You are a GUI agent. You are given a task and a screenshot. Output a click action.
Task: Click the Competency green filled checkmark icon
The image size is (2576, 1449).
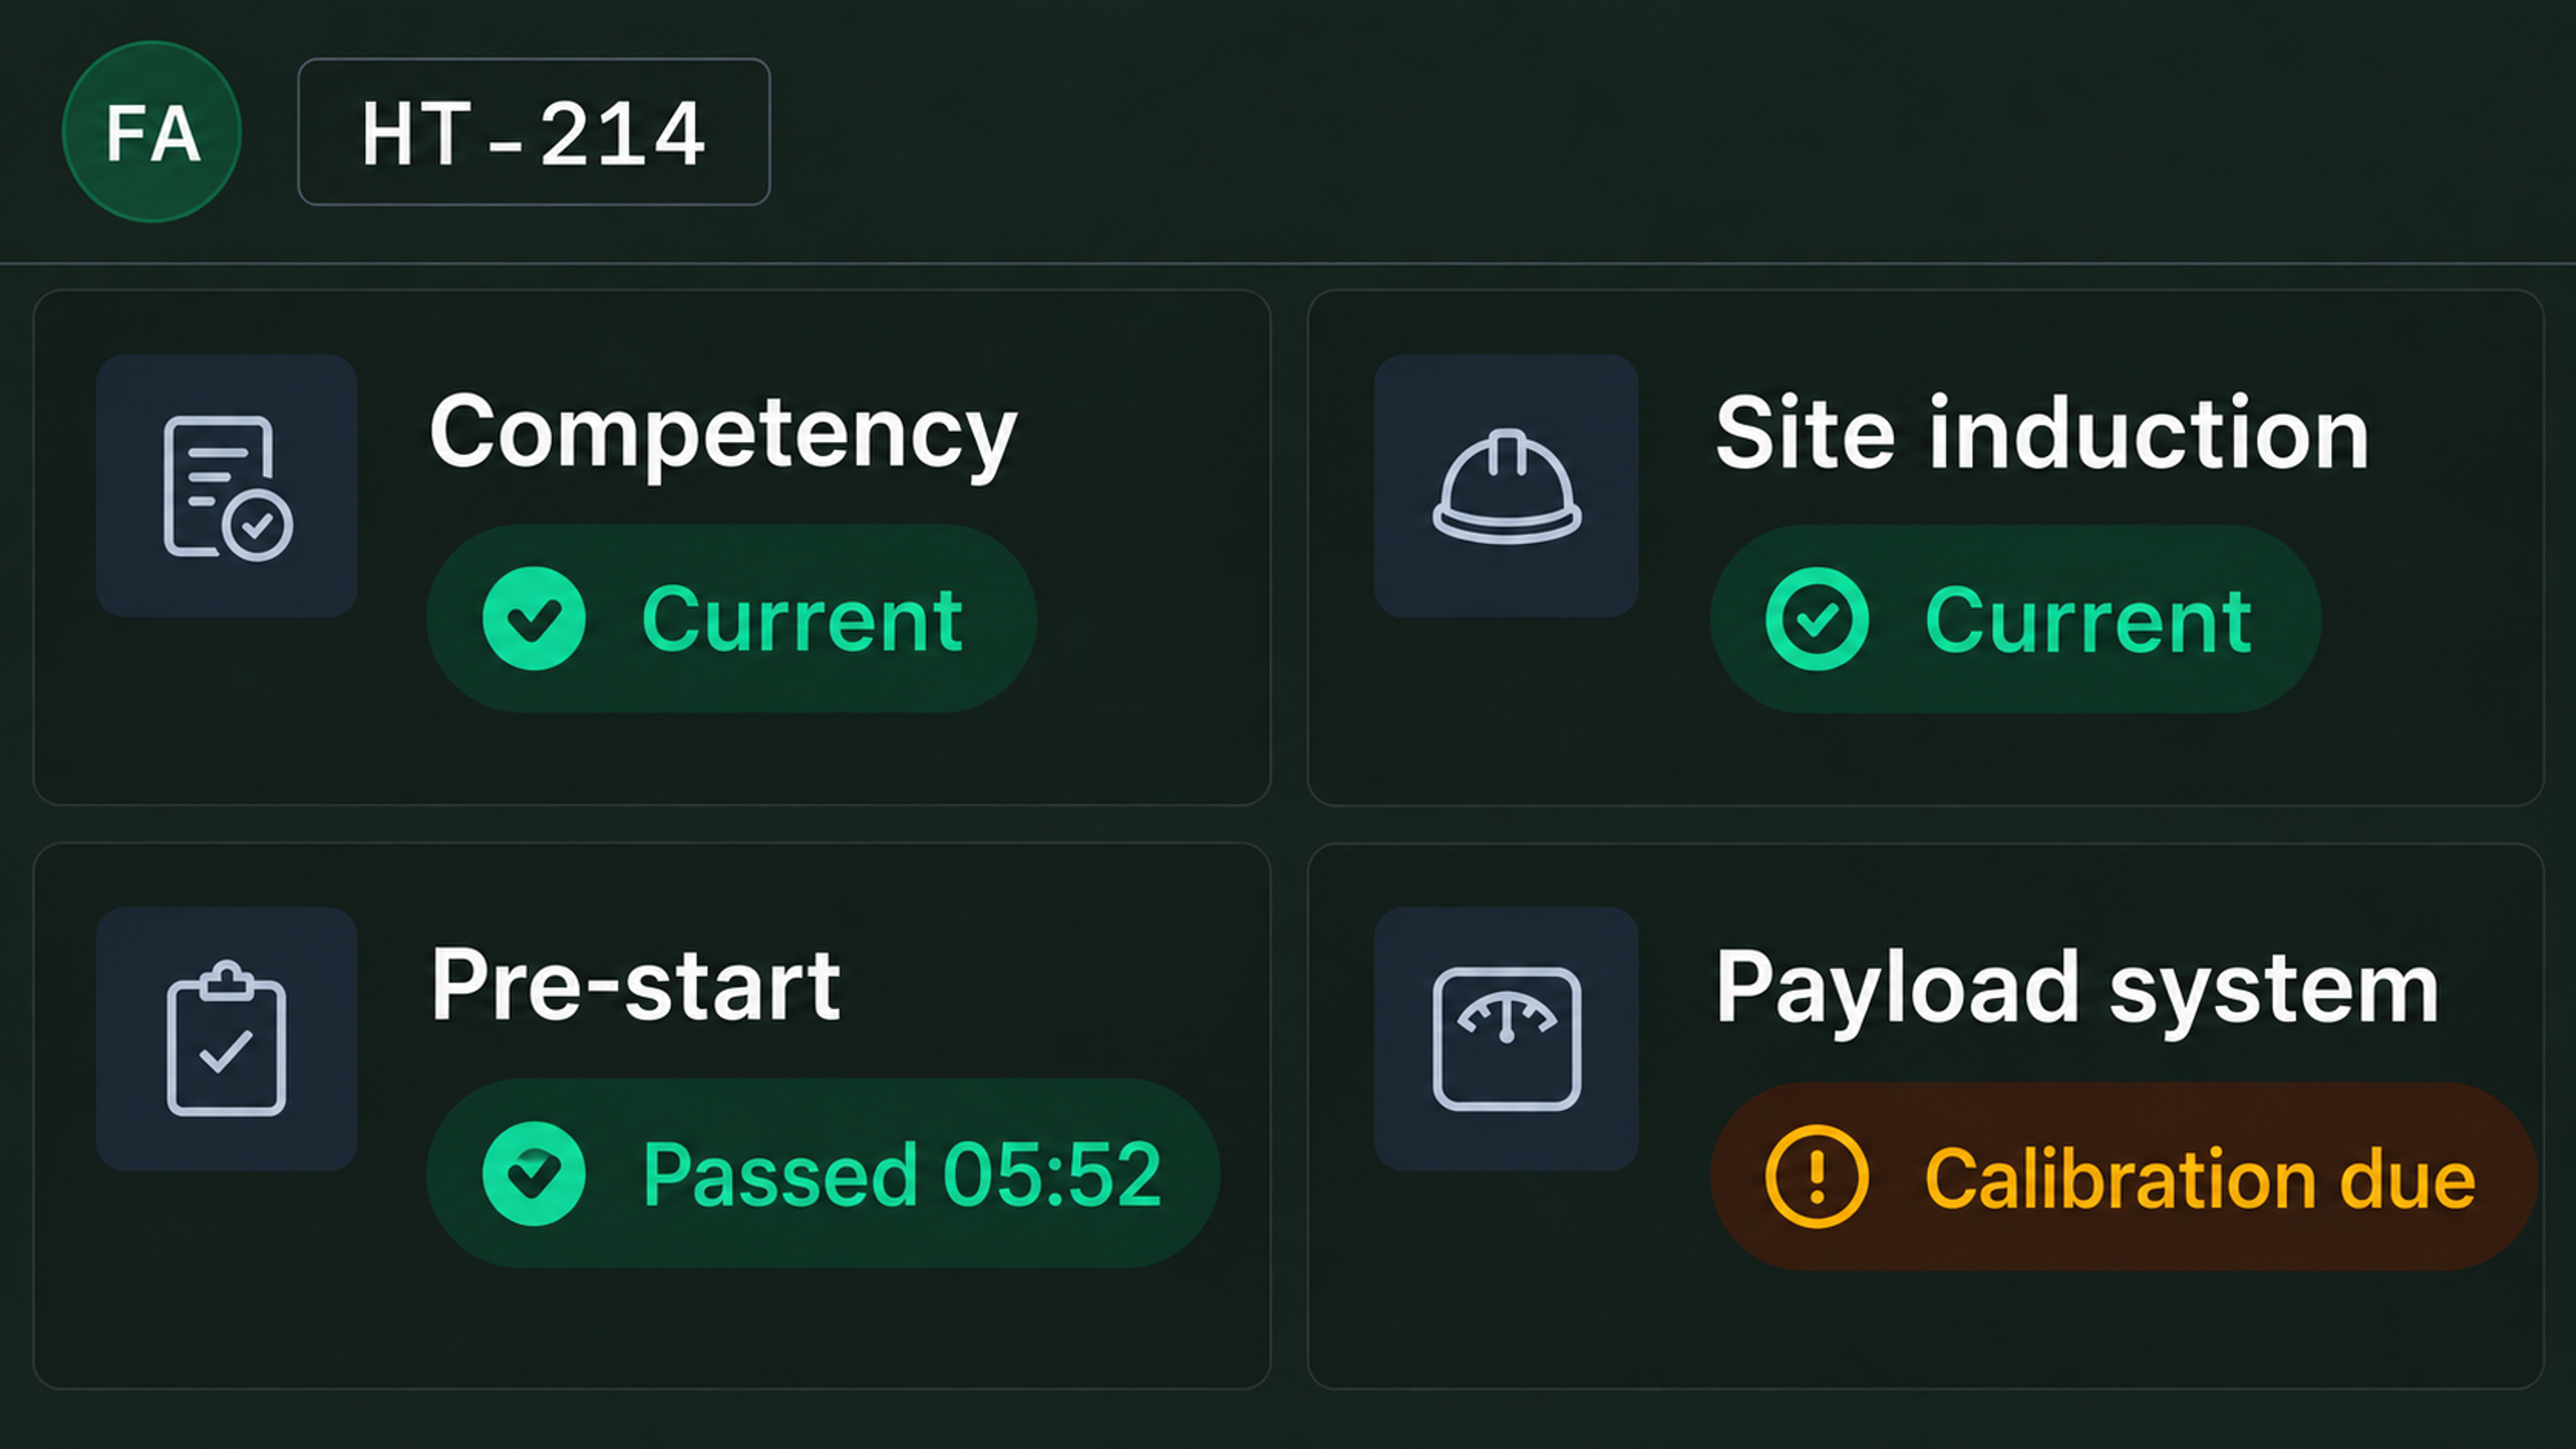534,619
